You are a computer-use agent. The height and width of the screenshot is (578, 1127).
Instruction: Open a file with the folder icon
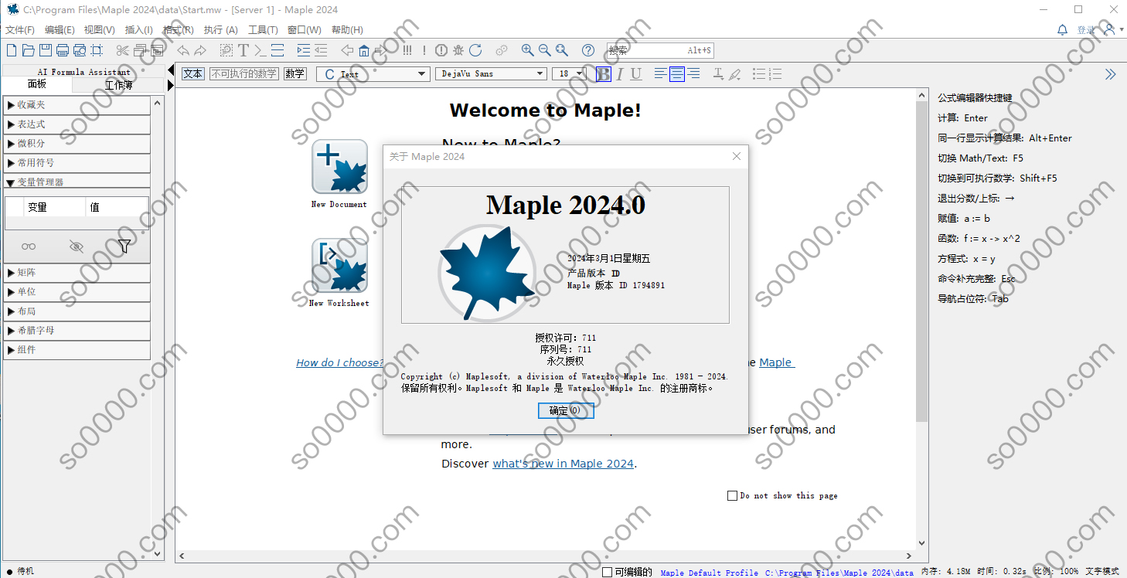[28, 50]
